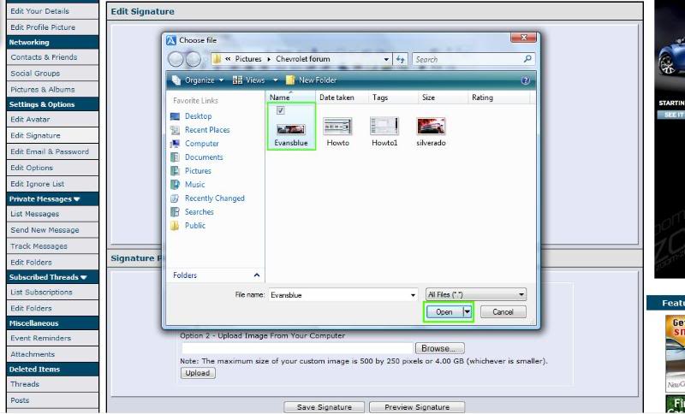Open the Music folder shortcut
Viewport: 685px width, 414px height.
pyautogui.click(x=176, y=185)
